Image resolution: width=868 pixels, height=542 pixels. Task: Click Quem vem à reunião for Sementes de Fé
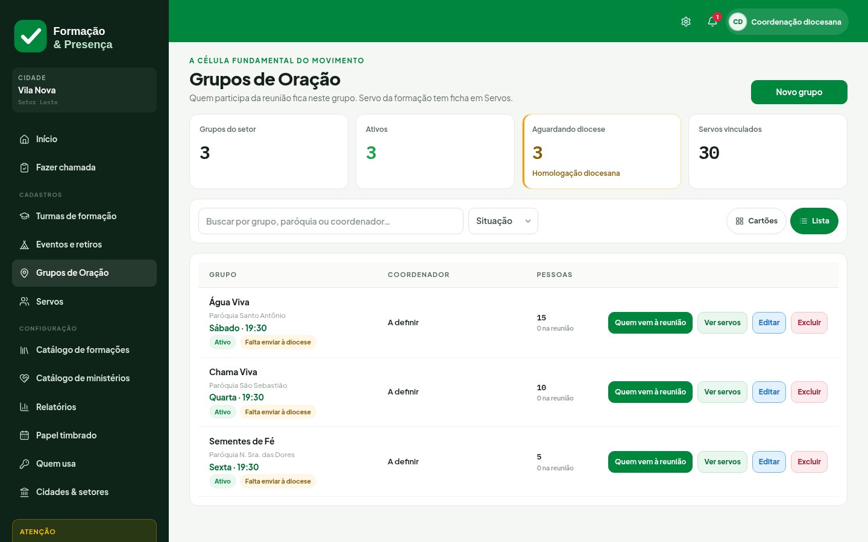(x=650, y=462)
